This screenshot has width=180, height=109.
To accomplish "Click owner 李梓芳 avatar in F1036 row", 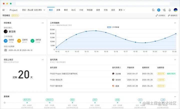I will coord(113,80).
